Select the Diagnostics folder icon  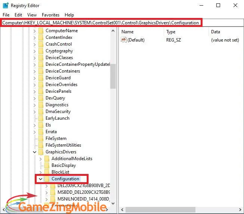[x=41, y=105]
